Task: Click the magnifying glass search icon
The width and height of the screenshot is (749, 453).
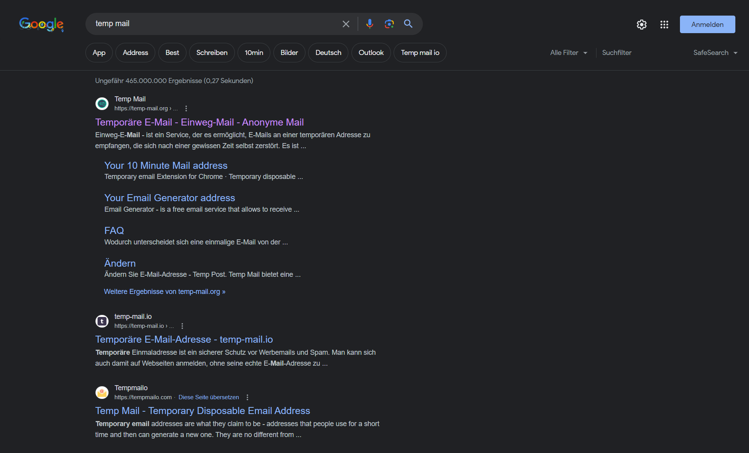Action: click(408, 24)
